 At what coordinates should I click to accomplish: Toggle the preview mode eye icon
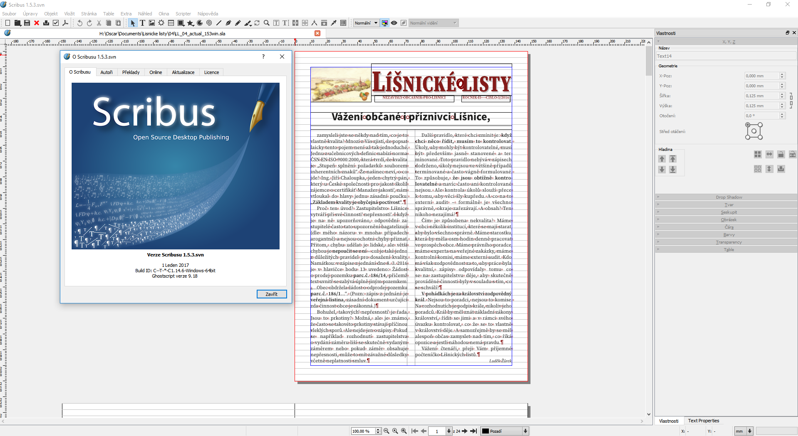click(x=394, y=23)
